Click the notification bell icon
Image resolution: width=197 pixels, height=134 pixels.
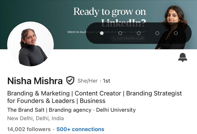[x=183, y=57]
